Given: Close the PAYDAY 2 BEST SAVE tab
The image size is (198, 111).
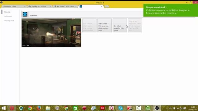Looking at the screenshot, I should 76,6.
